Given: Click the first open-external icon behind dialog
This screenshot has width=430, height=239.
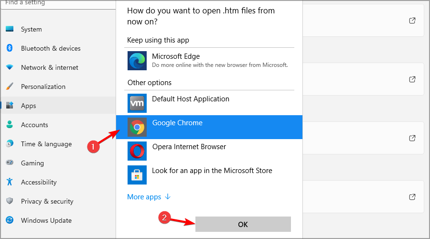Looking at the screenshot, I should [x=412, y=21].
